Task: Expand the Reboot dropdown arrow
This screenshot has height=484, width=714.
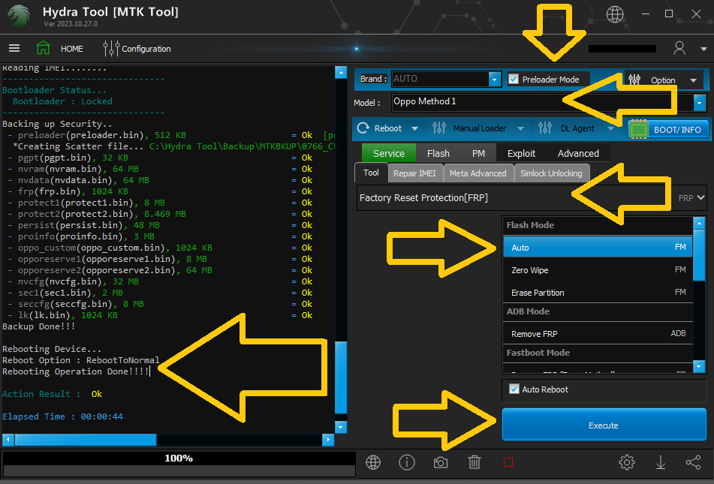Action: pos(415,129)
